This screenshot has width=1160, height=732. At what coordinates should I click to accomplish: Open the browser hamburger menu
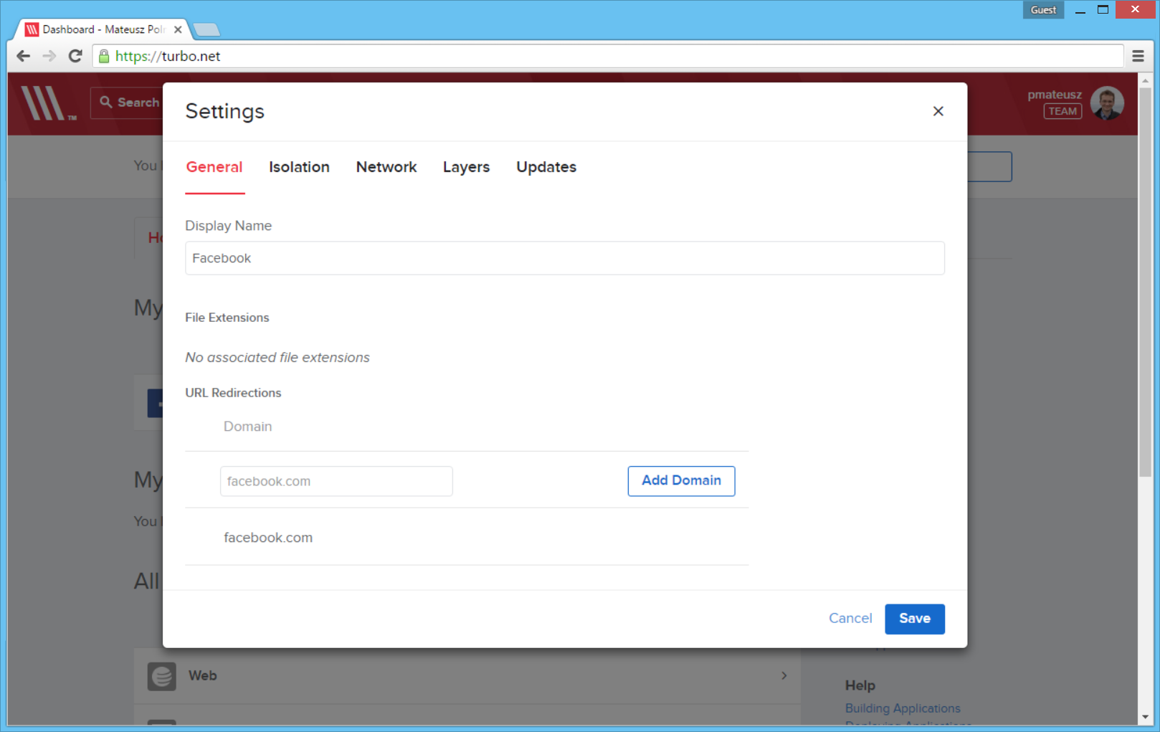[x=1137, y=56]
